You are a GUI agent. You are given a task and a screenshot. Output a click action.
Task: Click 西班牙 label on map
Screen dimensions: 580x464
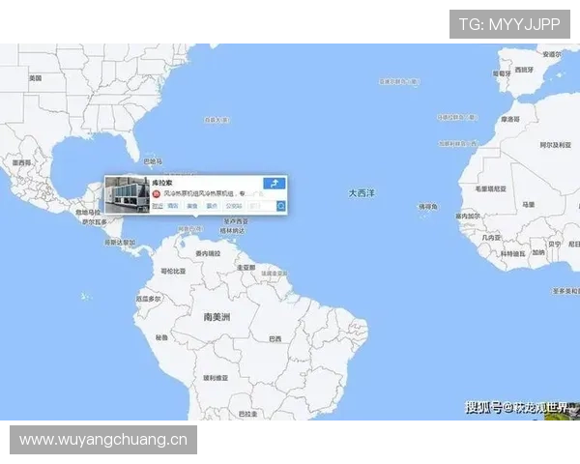click(x=525, y=70)
